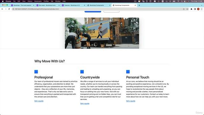
Task: Open Wi-Fi status in menu bar
Action: [178, 1]
